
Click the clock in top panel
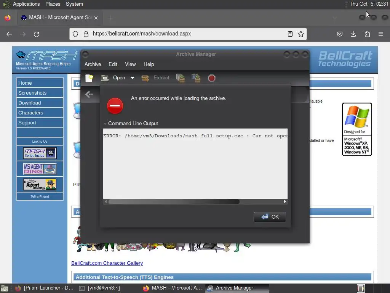(369, 4)
